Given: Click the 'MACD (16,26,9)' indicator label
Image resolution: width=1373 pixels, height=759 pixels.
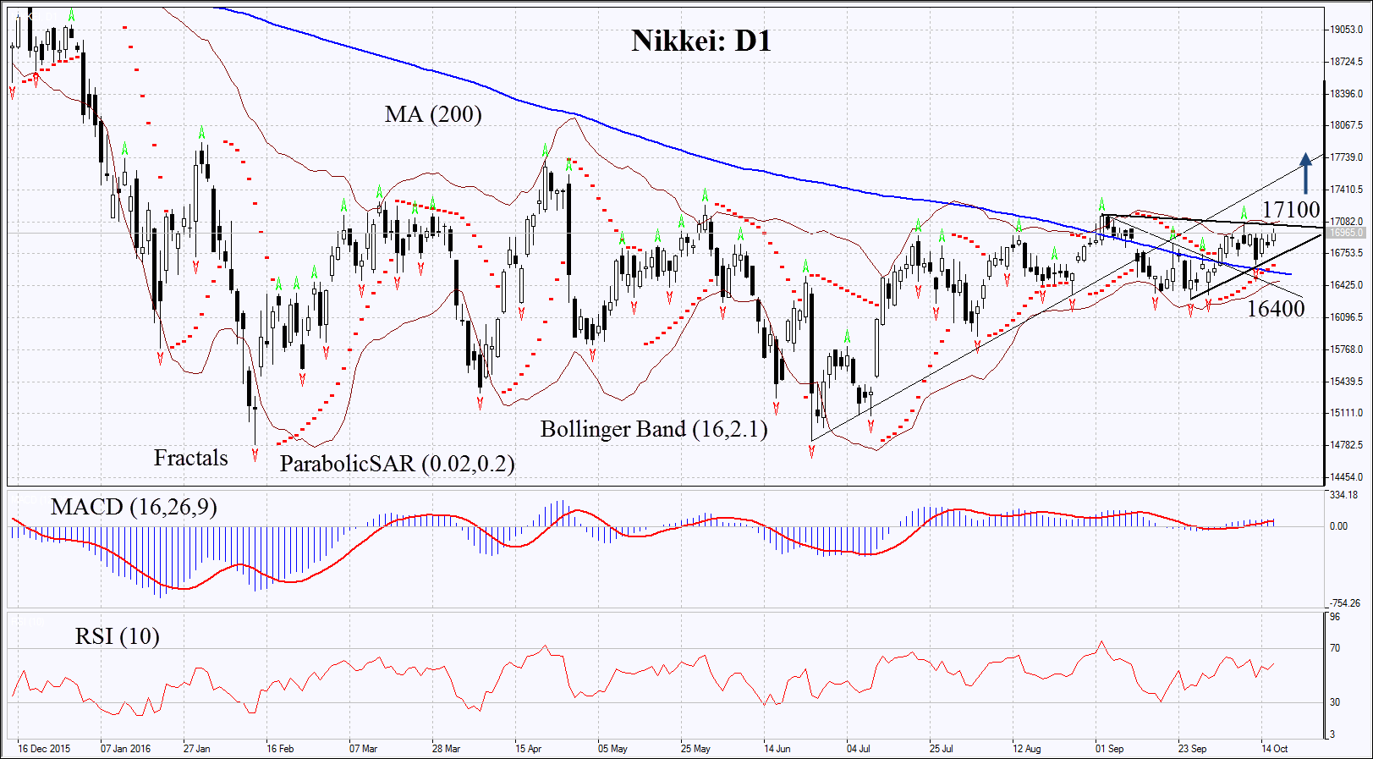Looking at the screenshot, I should coord(134,507).
